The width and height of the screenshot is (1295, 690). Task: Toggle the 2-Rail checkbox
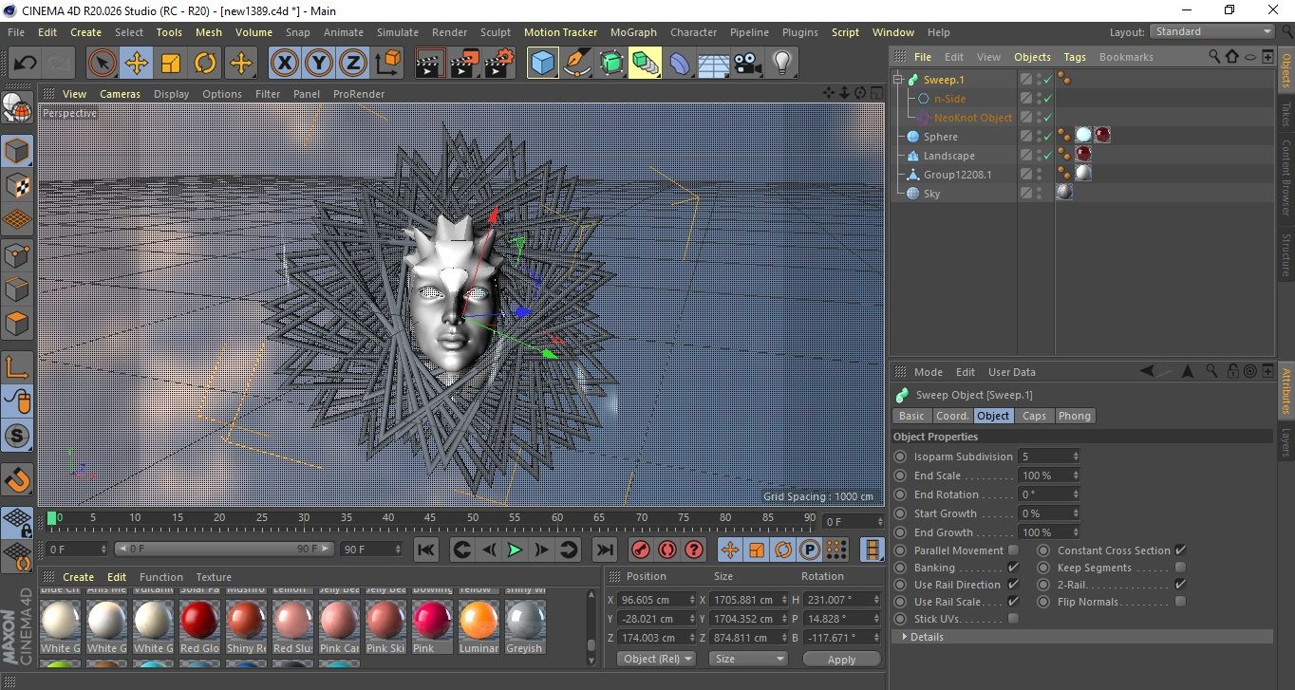(1180, 585)
